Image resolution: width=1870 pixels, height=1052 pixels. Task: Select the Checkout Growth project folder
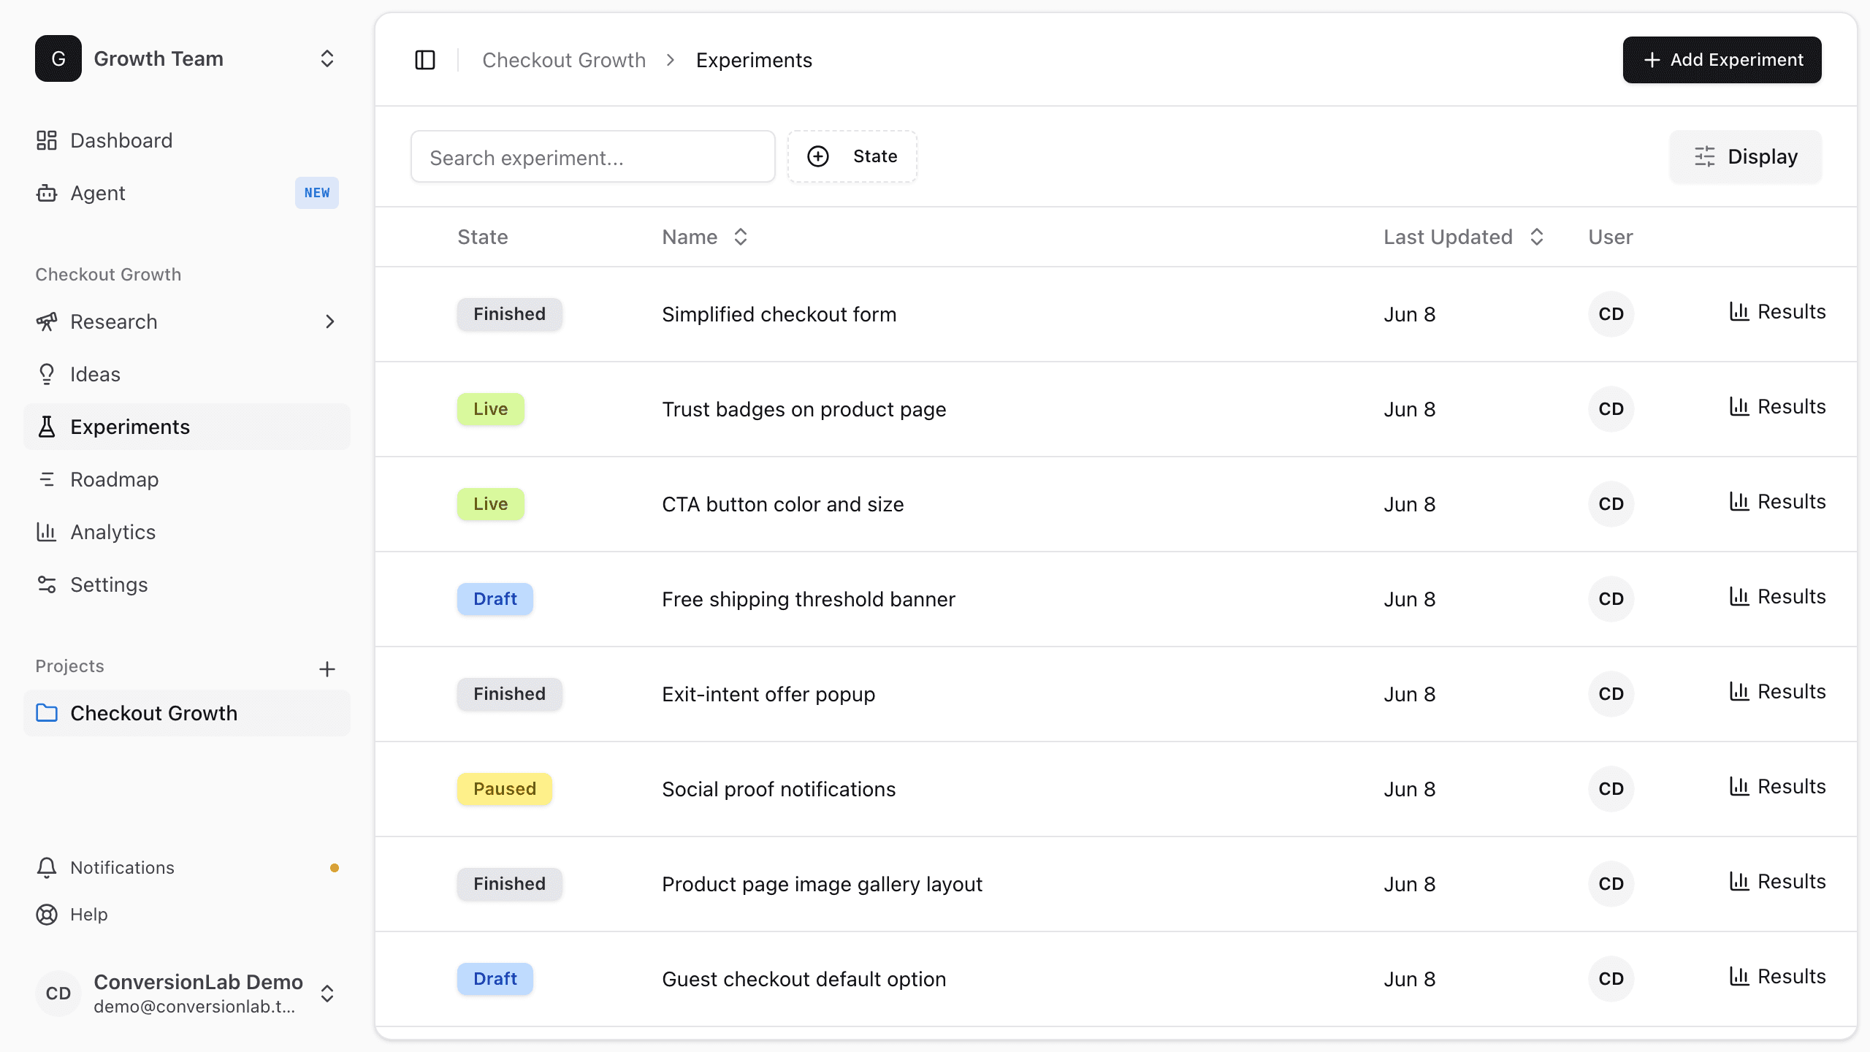(x=187, y=713)
